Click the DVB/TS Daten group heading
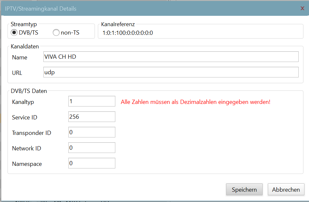The height and width of the screenshot is (202, 309). click(x=29, y=91)
